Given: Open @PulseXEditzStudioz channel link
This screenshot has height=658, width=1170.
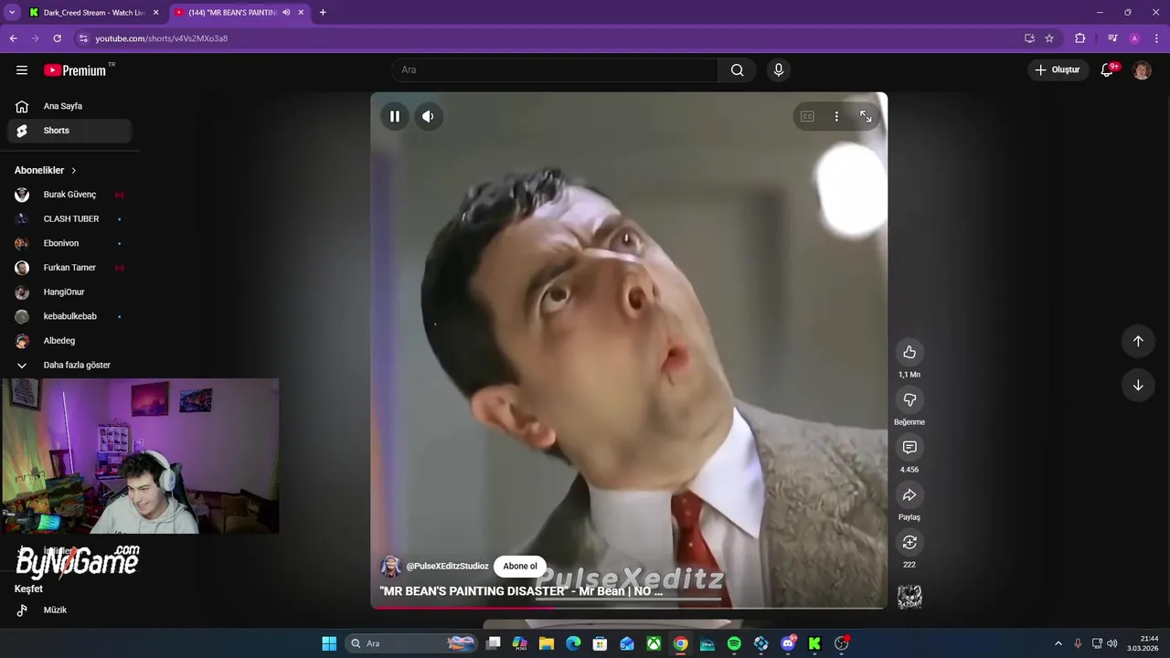Looking at the screenshot, I should click(x=447, y=567).
